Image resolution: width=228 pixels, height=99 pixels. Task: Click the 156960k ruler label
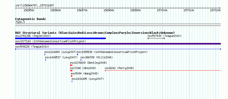click(56, 10)
